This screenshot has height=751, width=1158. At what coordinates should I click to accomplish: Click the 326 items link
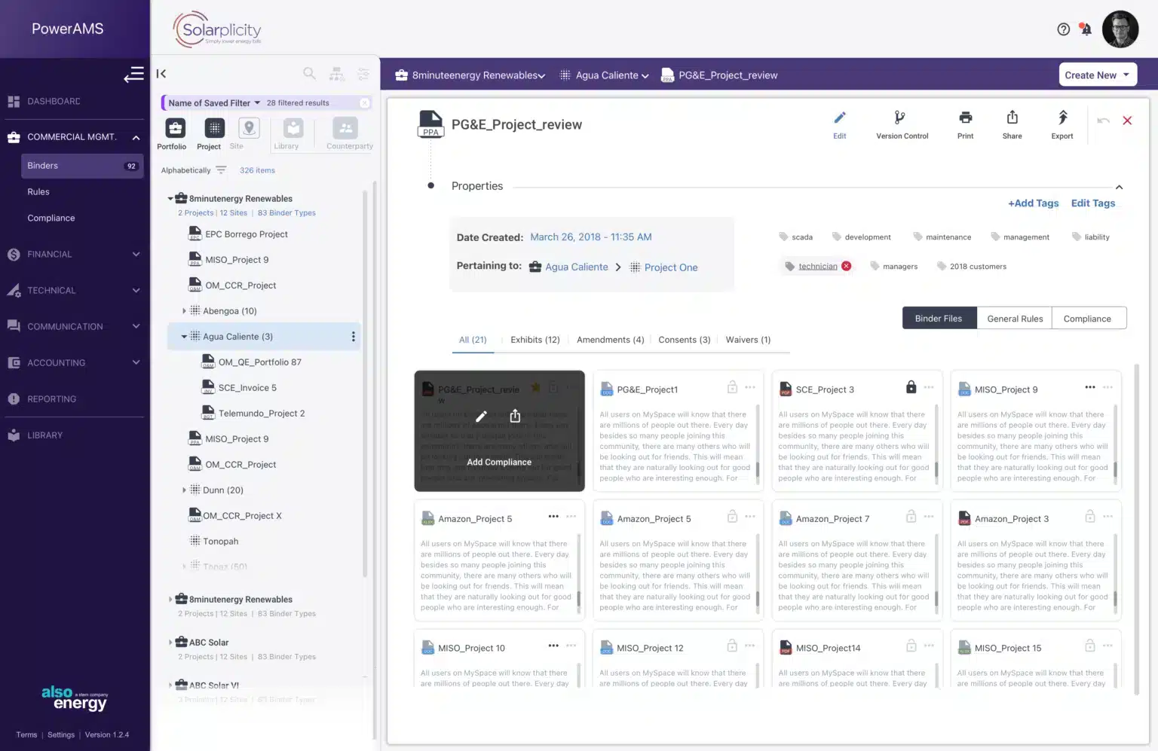coord(257,169)
